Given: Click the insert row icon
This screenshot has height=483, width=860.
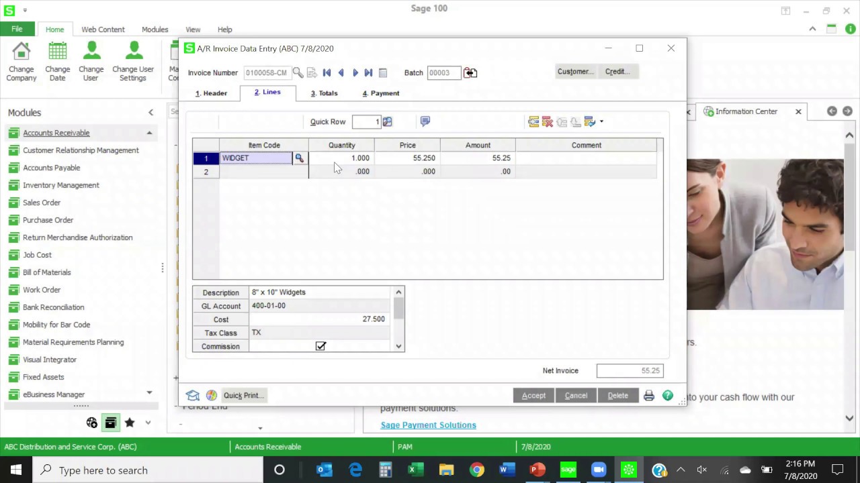Looking at the screenshot, I should [533, 121].
